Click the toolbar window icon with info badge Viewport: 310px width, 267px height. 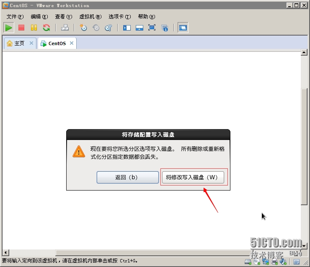pyautogui.click(x=165, y=28)
